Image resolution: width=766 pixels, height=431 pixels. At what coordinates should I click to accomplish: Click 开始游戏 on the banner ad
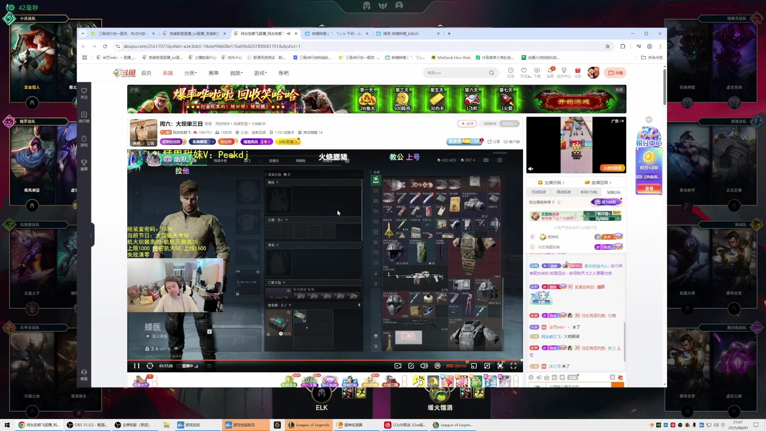coord(573,101)
